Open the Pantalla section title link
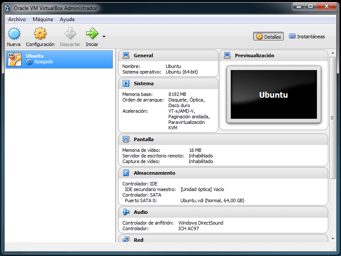341x256 pixels. 143,139
